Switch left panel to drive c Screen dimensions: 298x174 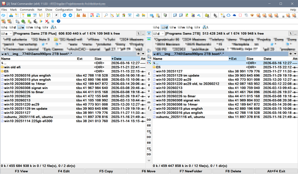4,27
